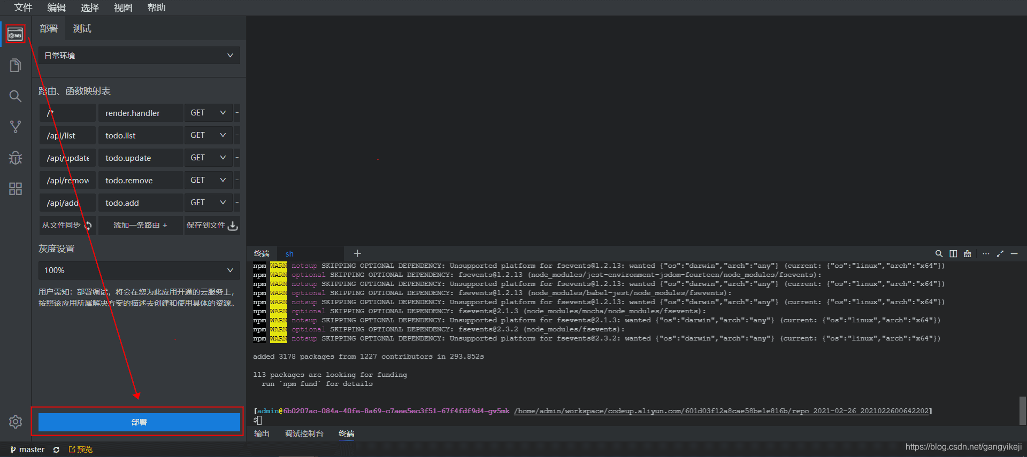The width and height of the screenshot is (1027, 457).
Task: Click the /api/list route path field
Action: coord(67,135)
